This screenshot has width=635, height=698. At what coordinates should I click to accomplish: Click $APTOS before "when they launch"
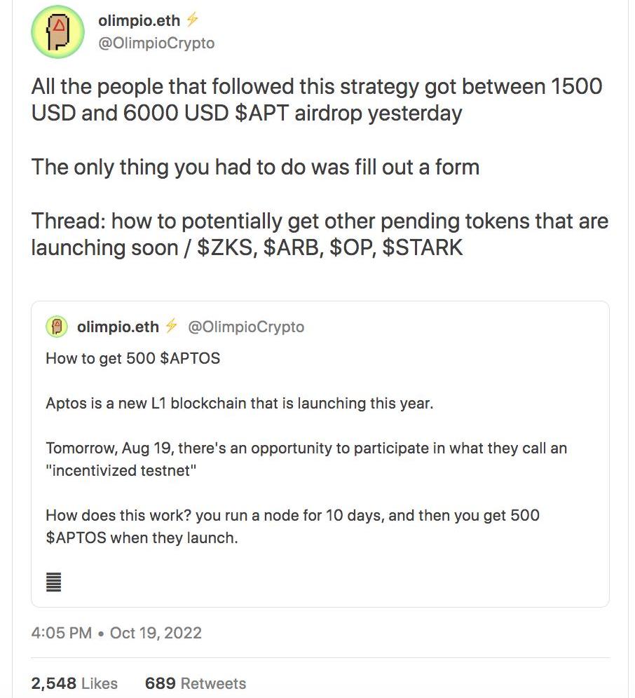75,538
